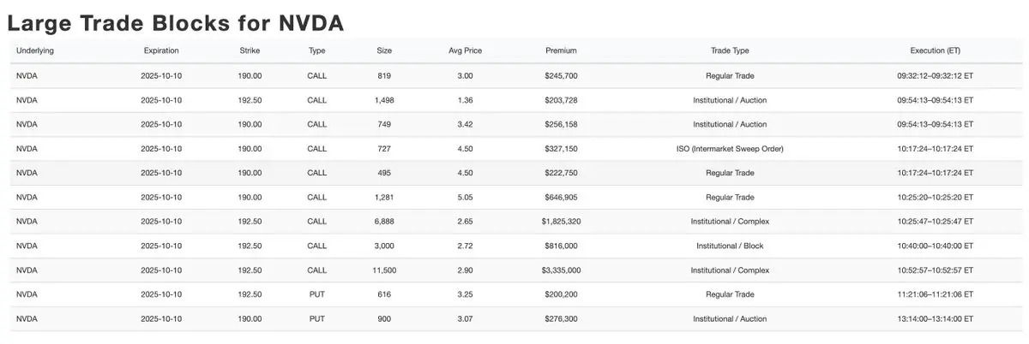Click the Regular Trade type in 819 row
The width and height of the screenshot is (1029, 344).
coord(730,75)
